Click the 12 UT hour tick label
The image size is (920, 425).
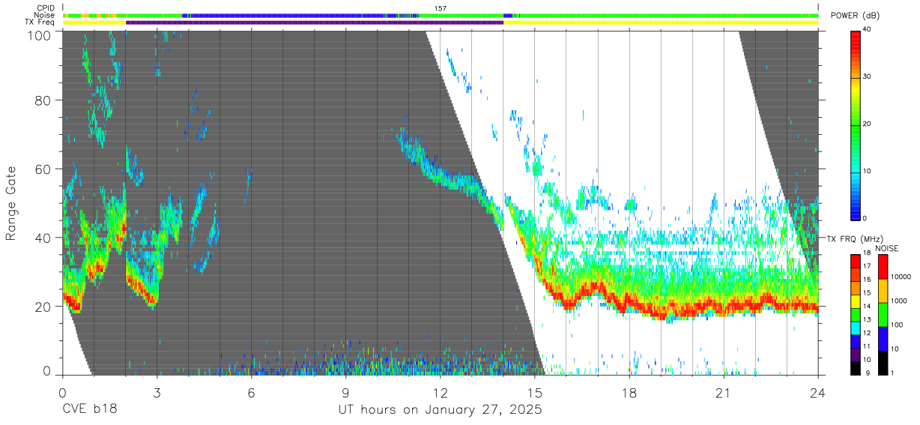pyautogui.click(x=441, y=393)
